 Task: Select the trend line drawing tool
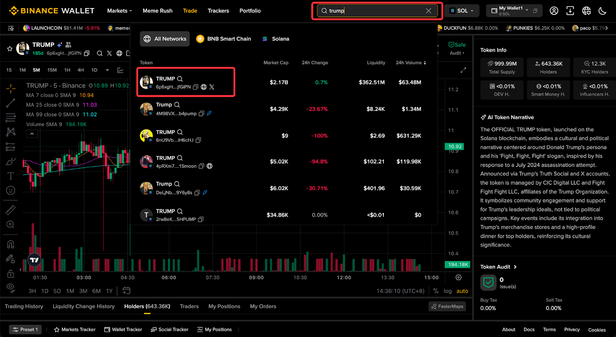click(x=11, y=103)
